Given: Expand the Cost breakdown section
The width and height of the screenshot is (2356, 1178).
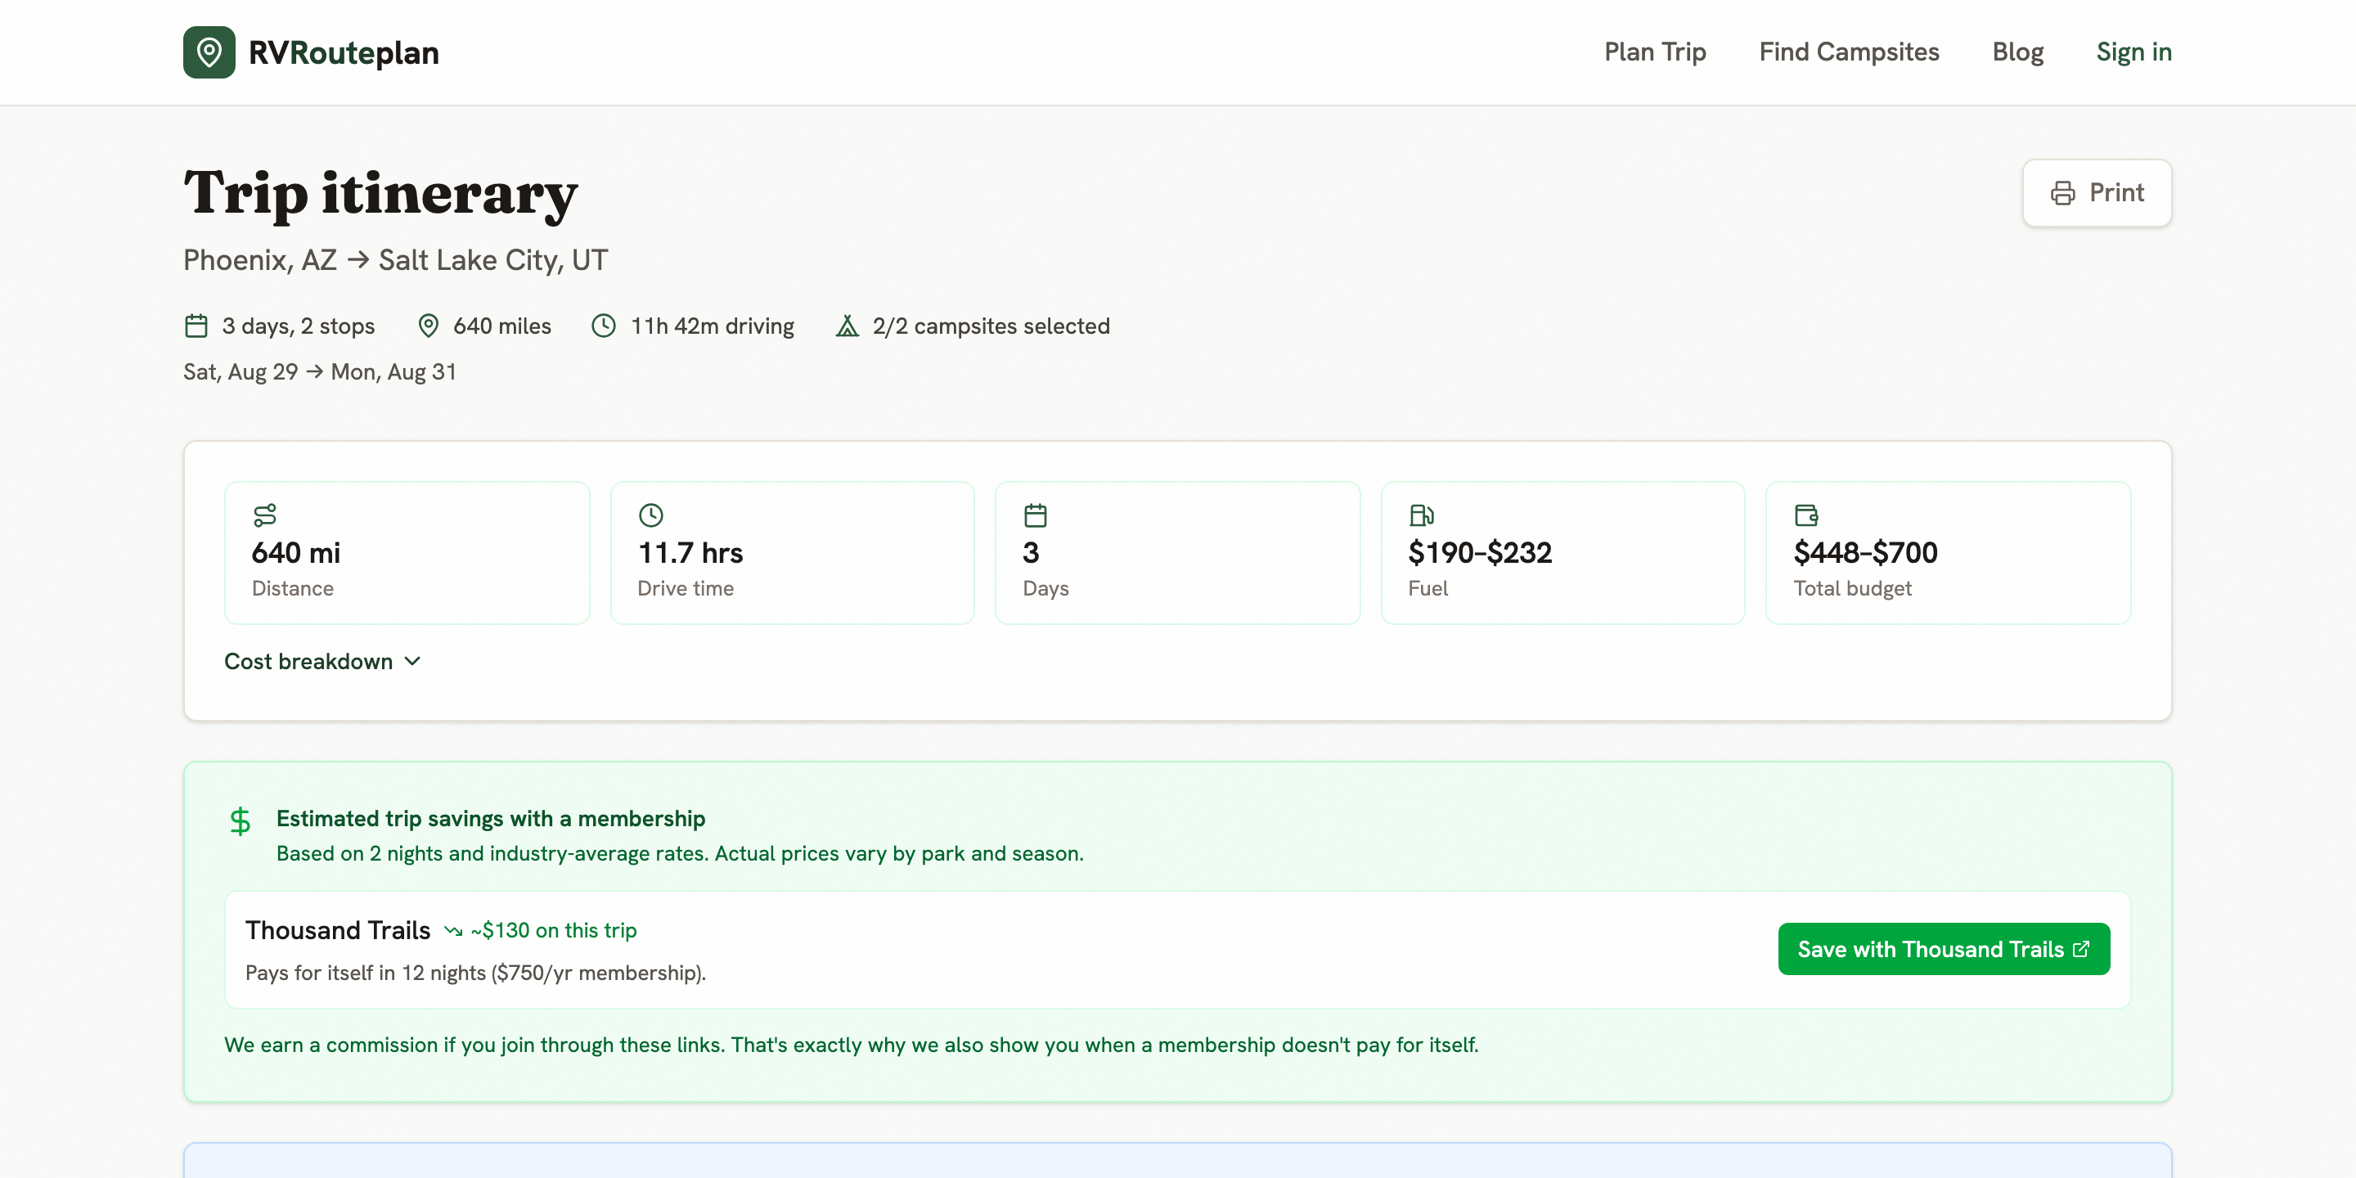Looking at the screenshot, I should pyautogui.click(x=322, y=661).
